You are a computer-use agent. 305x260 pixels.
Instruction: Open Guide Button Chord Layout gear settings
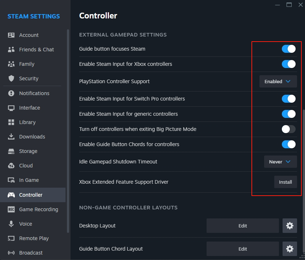click(x=290, y=249)
